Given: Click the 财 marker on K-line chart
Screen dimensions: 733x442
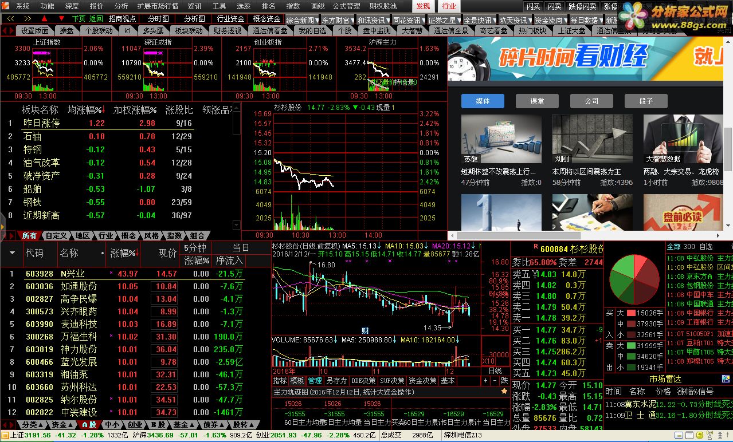Looking at the screenshot, I should click(365, 330).
